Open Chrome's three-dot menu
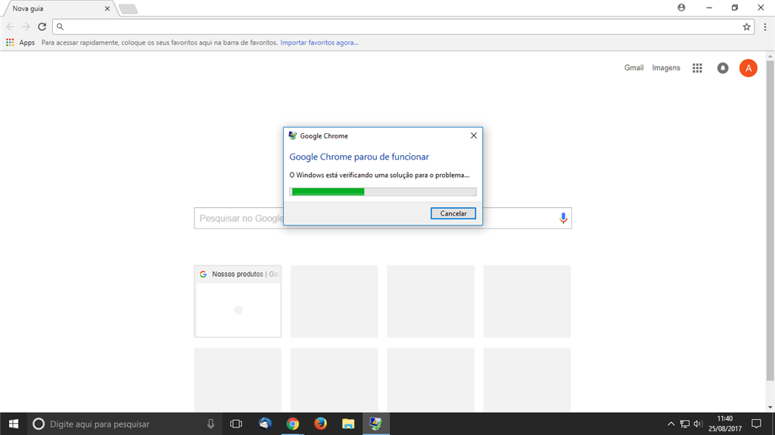This screenshot has height=435, width=775. (764, 26)
